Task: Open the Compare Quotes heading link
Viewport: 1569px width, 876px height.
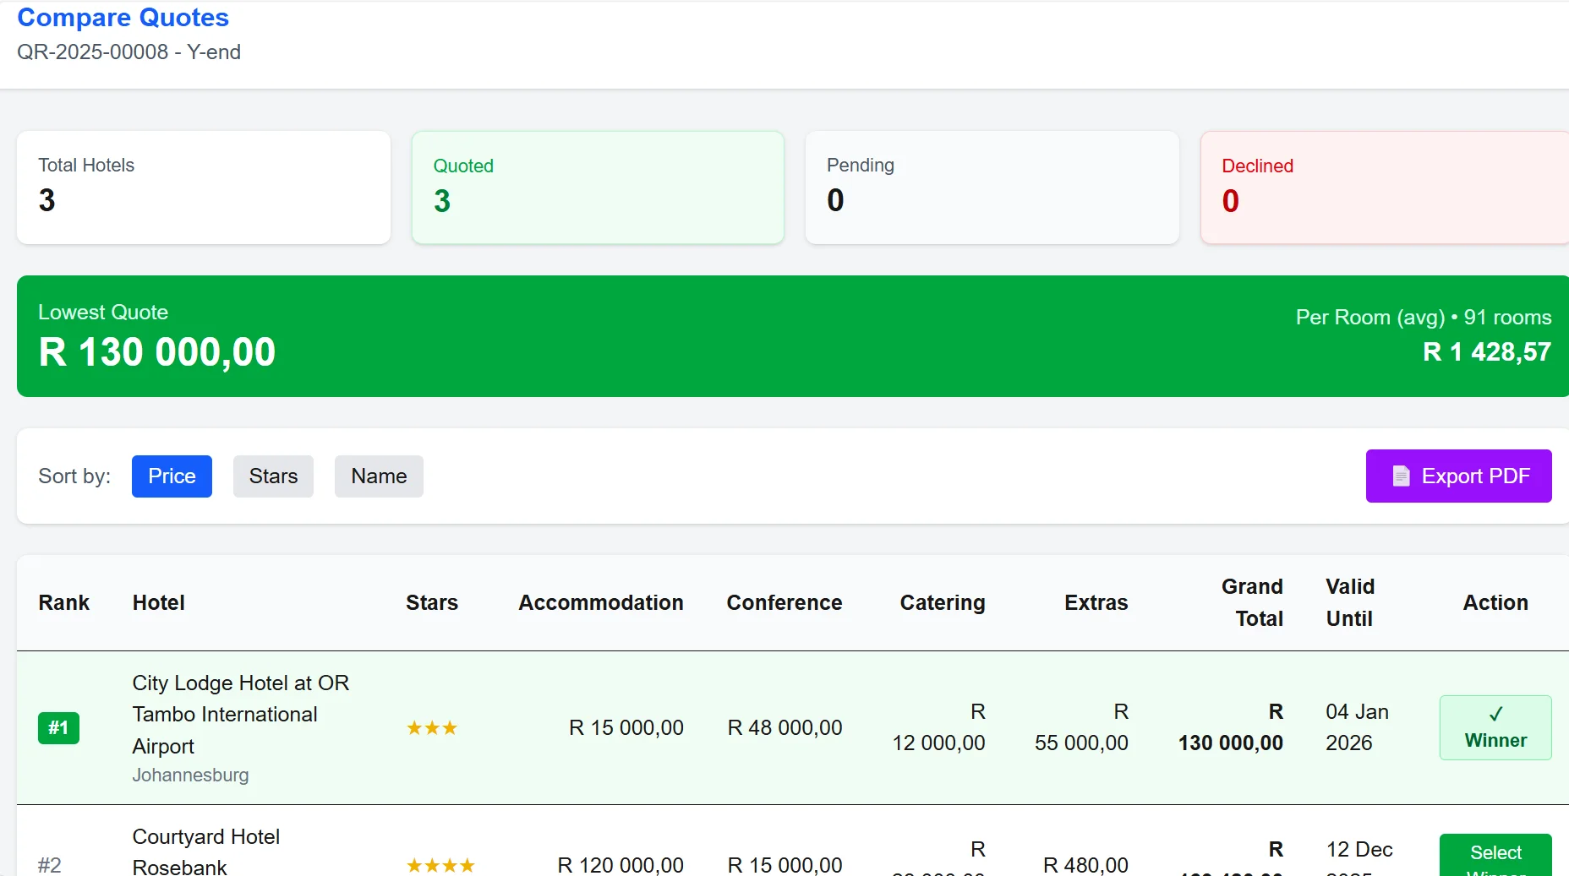Action: (123, 18)
